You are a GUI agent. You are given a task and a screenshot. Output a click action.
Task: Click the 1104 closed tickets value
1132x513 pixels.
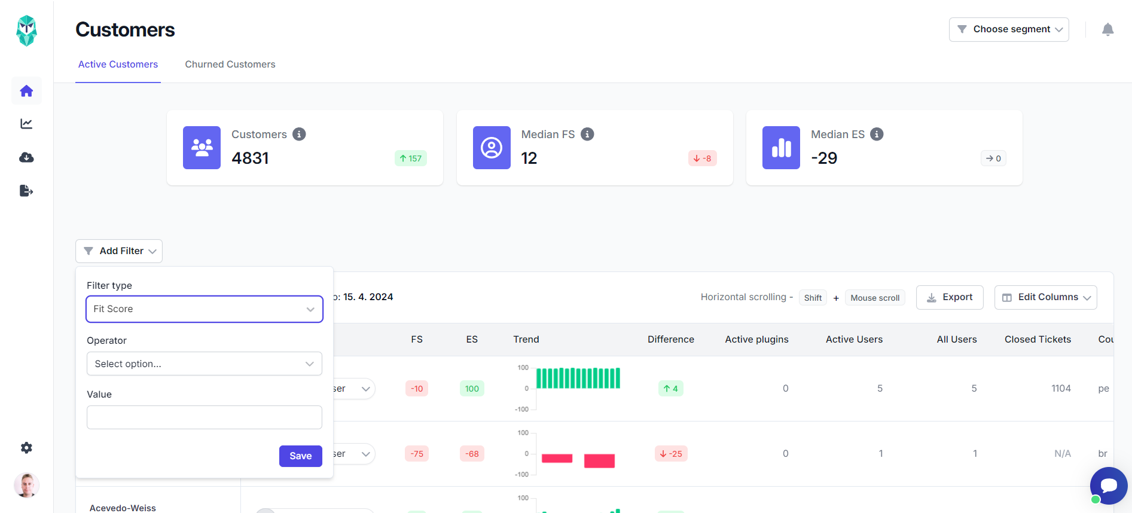tap(1061, 389)
